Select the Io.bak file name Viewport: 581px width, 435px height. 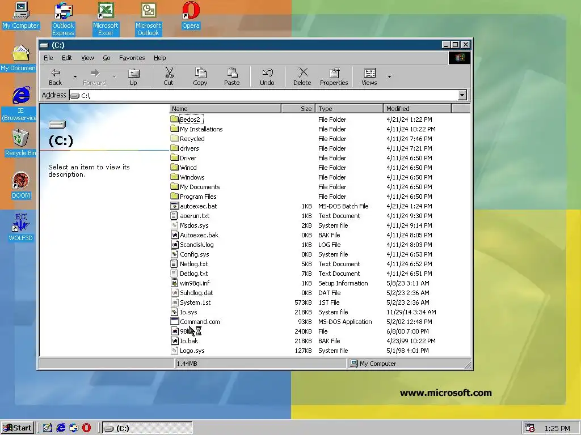click(189, 340)
